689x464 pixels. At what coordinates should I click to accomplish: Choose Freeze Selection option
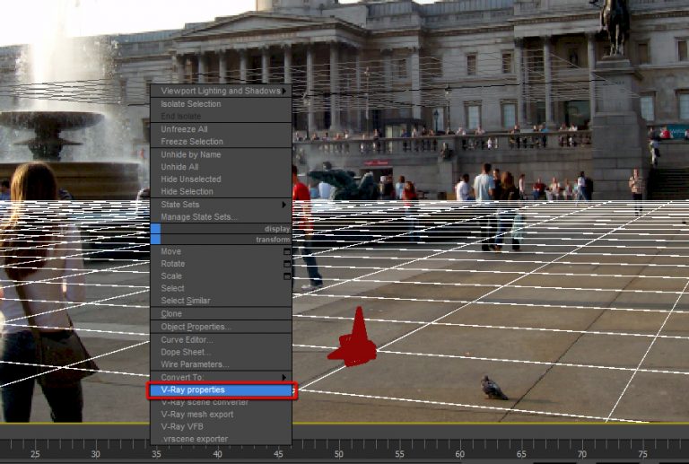[192, 142]
